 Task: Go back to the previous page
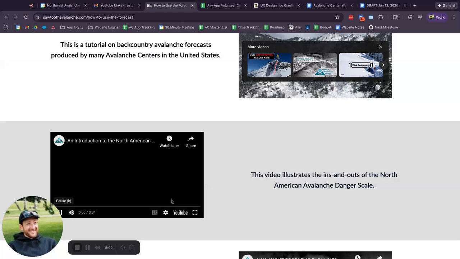[x=6, y=17]
